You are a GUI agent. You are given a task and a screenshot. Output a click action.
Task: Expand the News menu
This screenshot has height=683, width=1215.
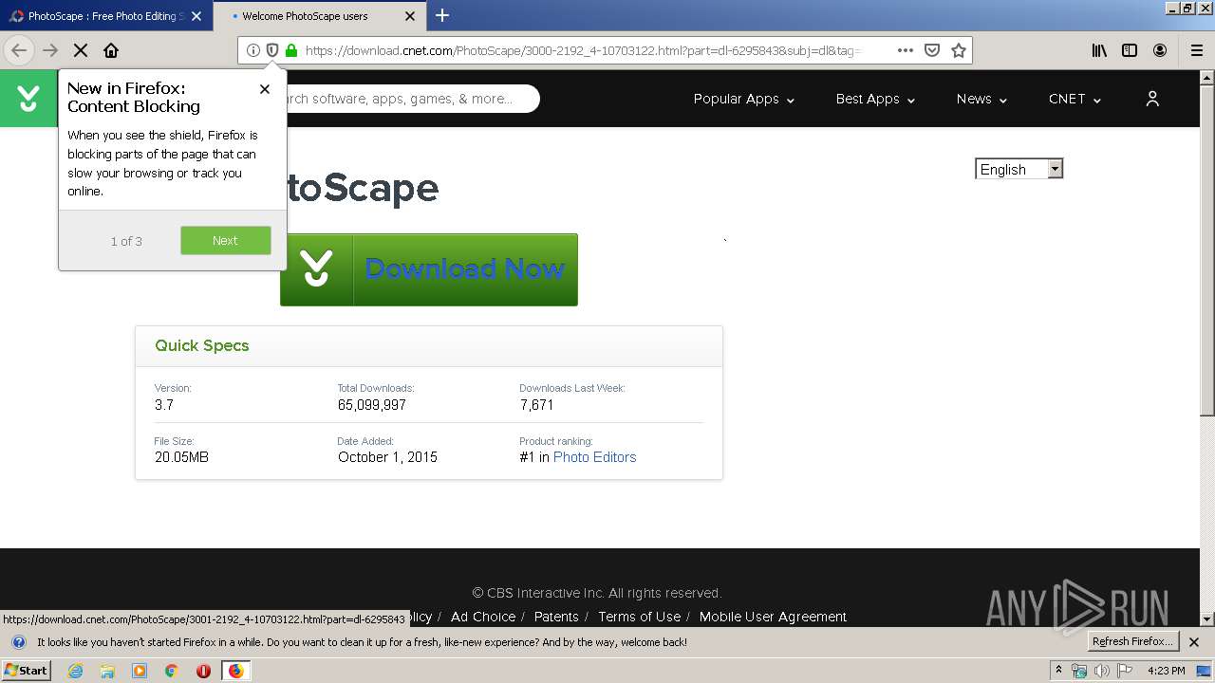[981, 99]
